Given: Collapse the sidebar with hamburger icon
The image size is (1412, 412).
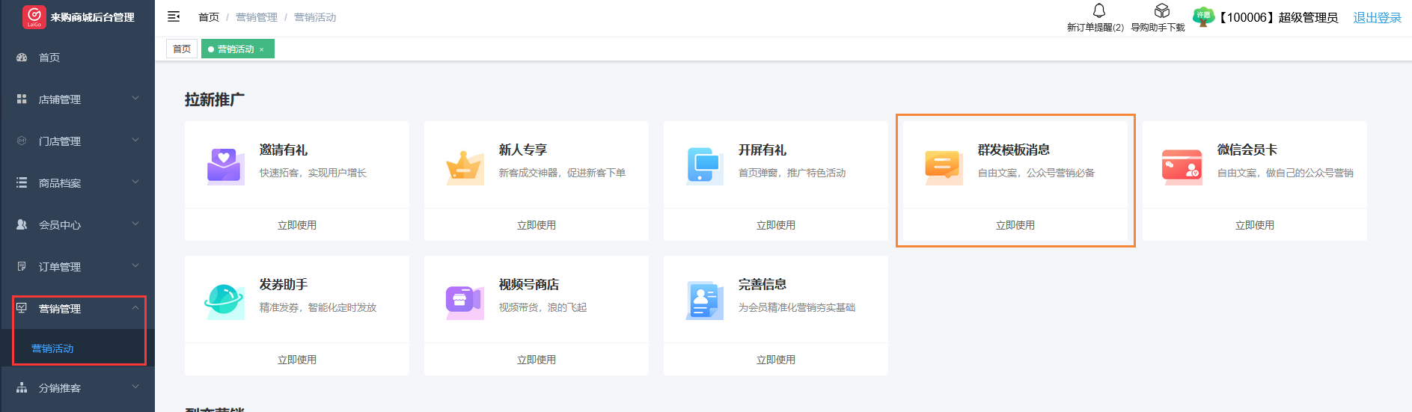Looking at the screenshot, I should click(x=174, y=16).
